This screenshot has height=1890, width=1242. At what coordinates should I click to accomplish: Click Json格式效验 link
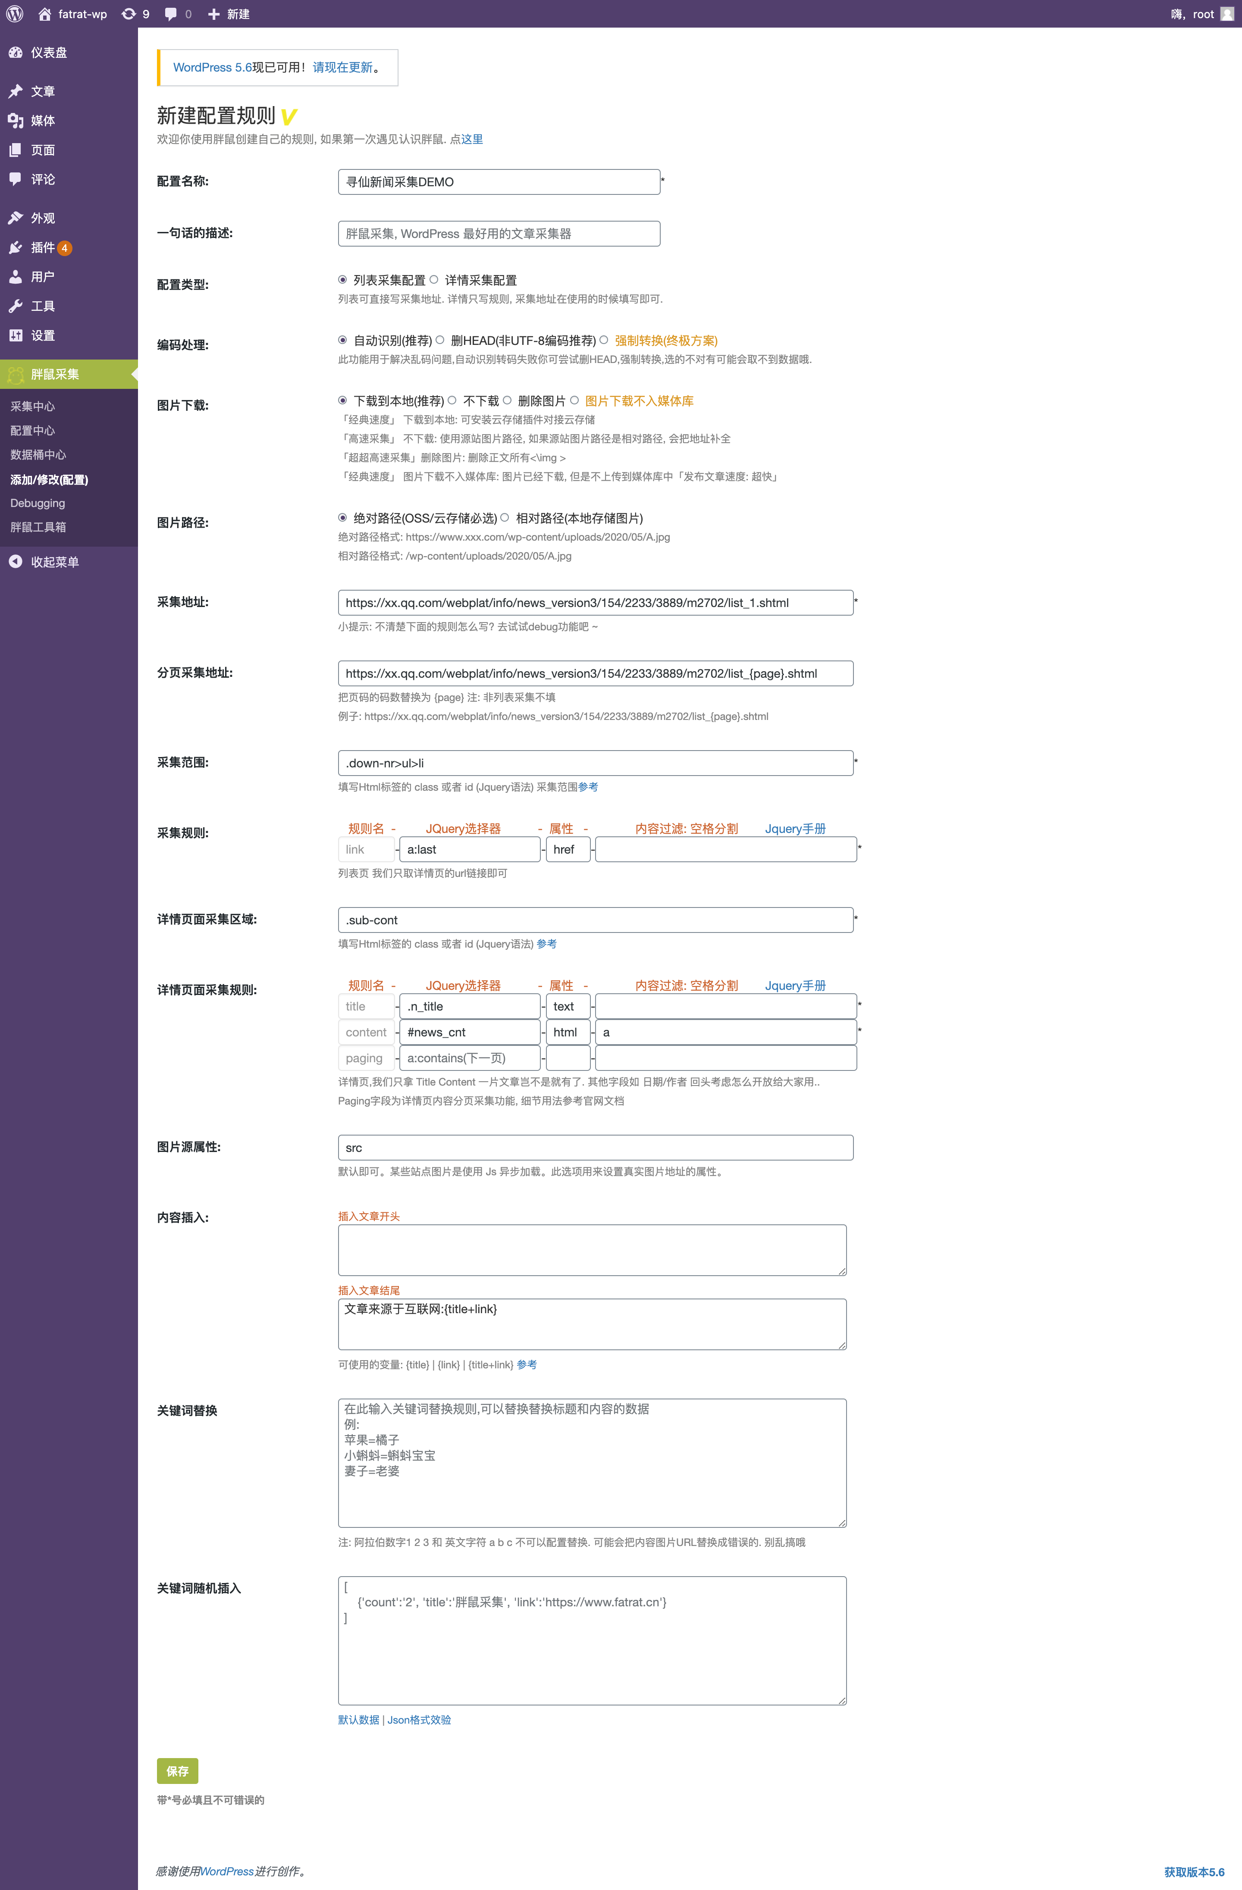(x=419, y=1719)
